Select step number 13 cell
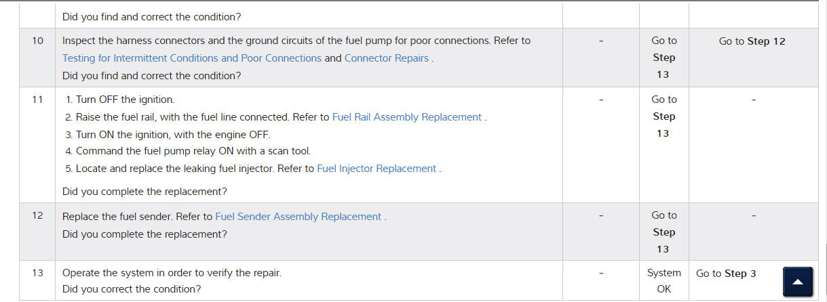The width and height of the screenshot is (827, 302). coord(38,273)
